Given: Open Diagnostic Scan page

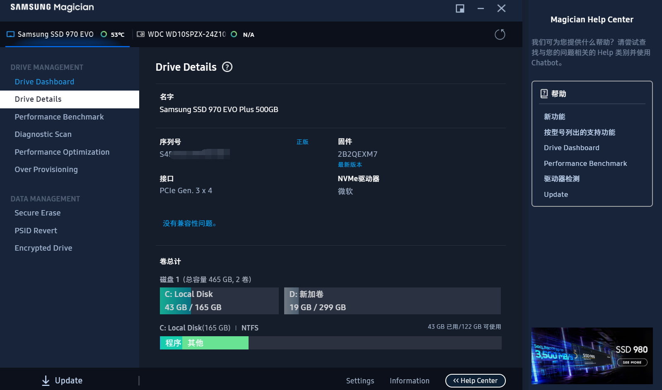Looking at the screenshot, I should (x=43, y=134).
